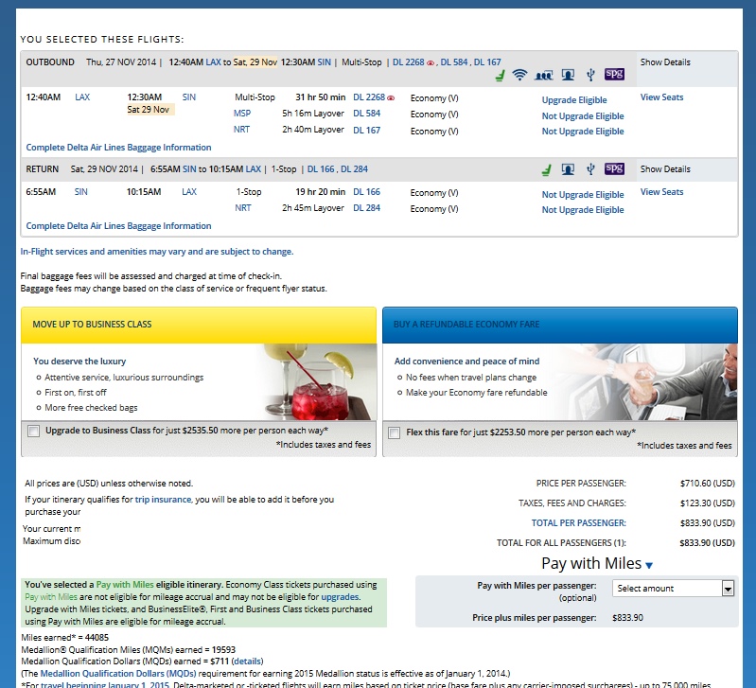This screenshot has width=756, height=688.
Task: Open return Complete Delta Baggage Information link
Action: (x=118, y=226)
